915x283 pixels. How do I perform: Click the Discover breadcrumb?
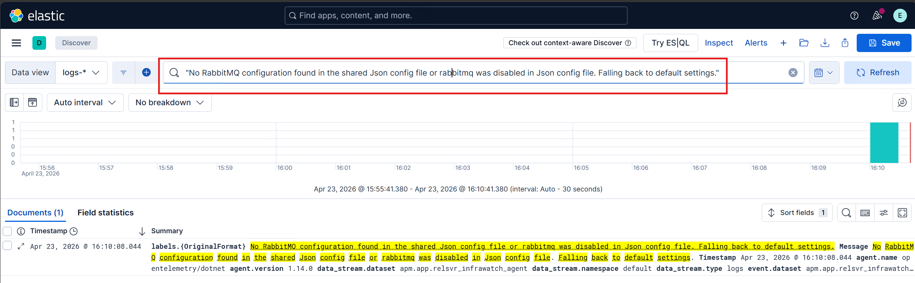click(76, 43)
